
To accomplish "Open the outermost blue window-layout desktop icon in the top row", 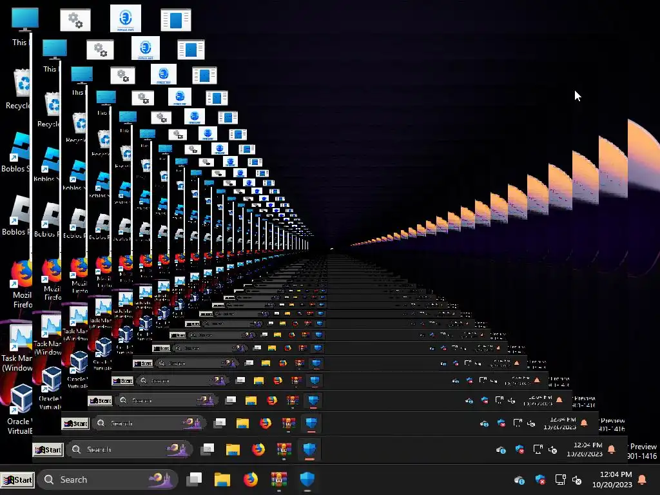I will (176, 20).
